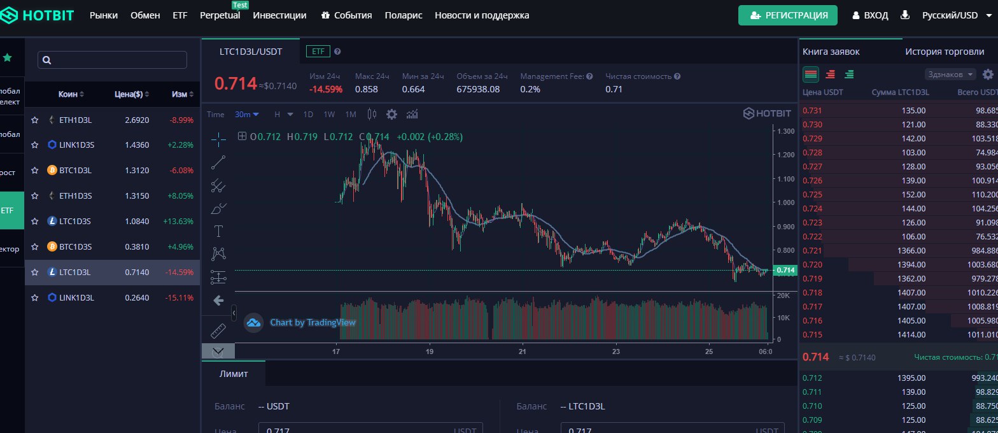
Task: Select the brush drawing tool
Action: (x=218, y=208)
